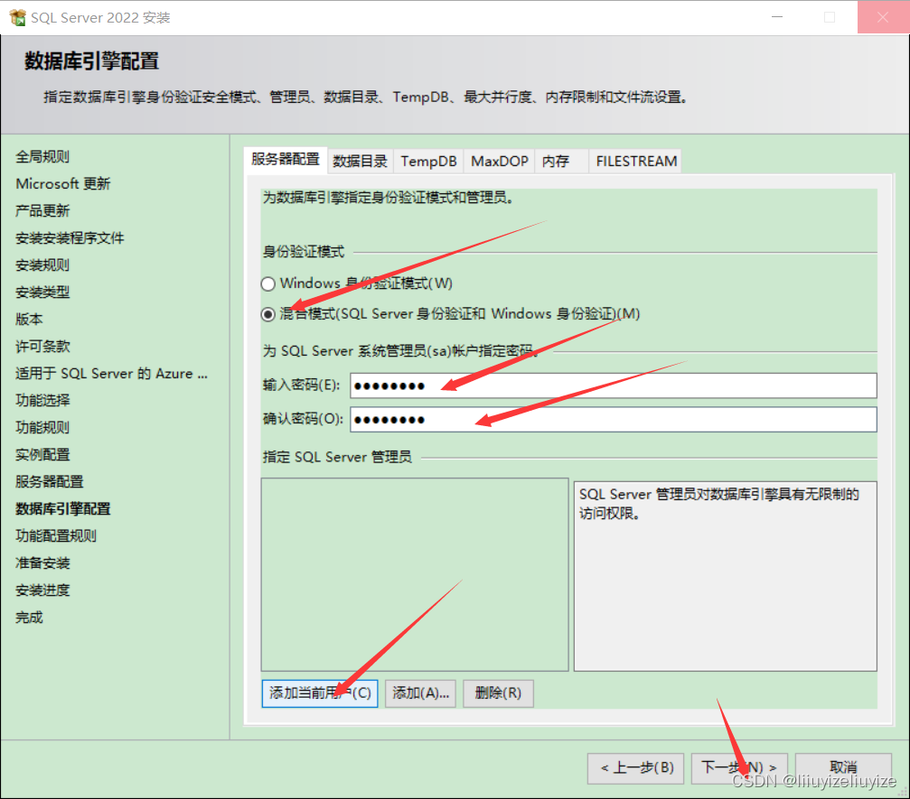
Task: Cancel setup with 取消 button
Action: [x=843, y=768]
